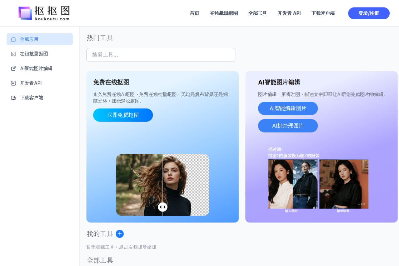Add a tool with the blue plus icon
Viewport: 399px width, 266px height.
coord(120,234)
